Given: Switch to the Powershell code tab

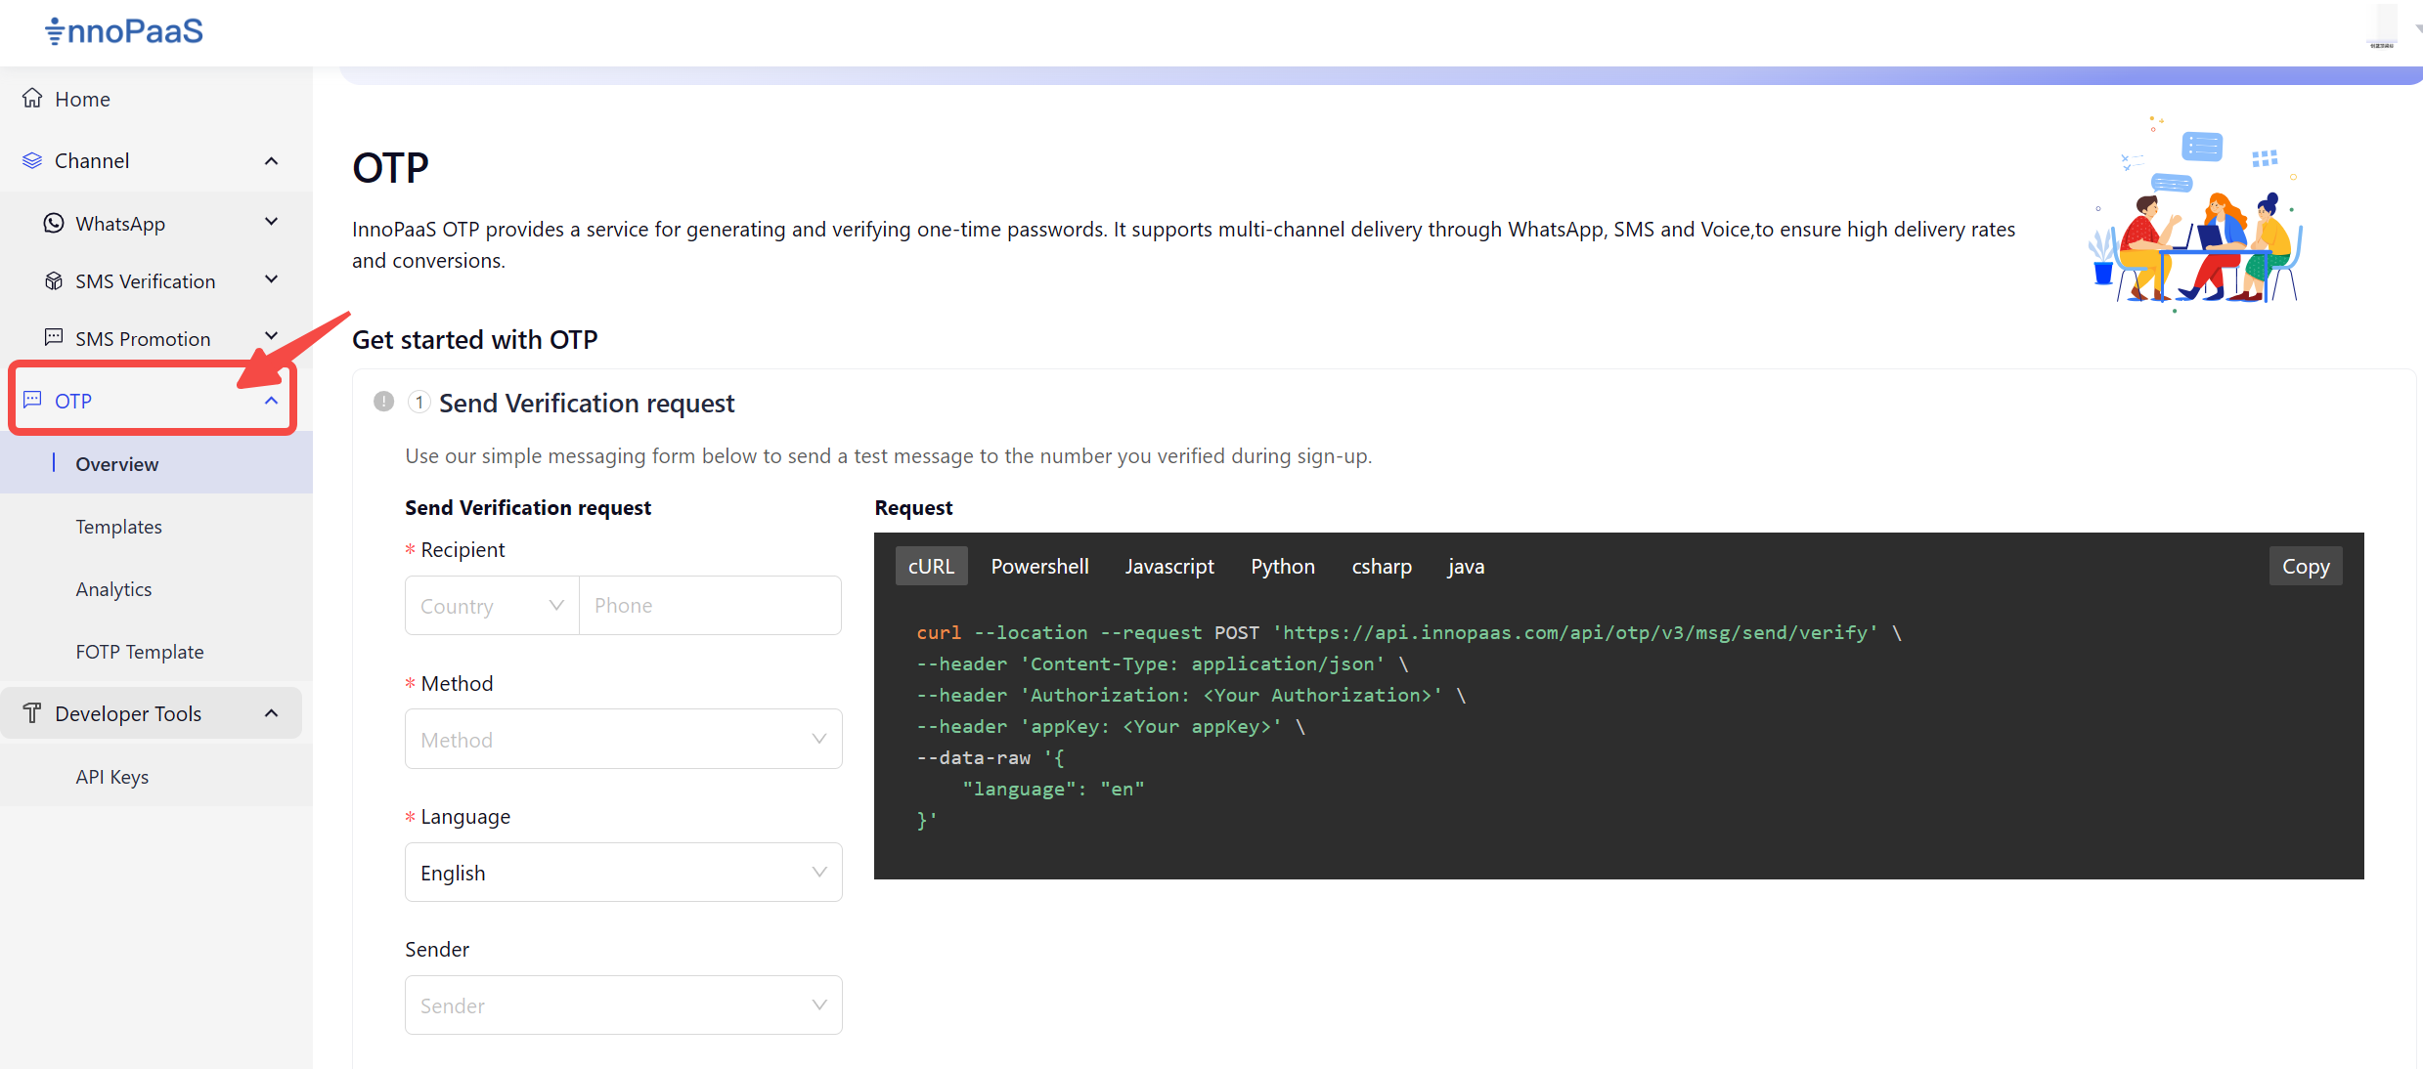Looking at the screenshot, I should [x=1039, y=567].
